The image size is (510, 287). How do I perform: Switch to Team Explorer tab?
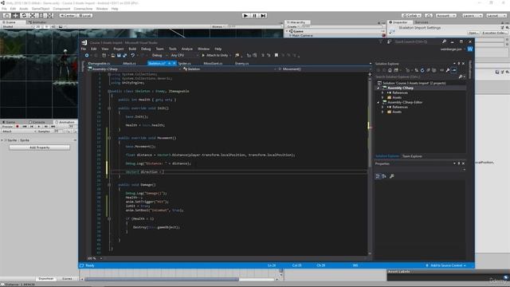[x=412, y=156]
